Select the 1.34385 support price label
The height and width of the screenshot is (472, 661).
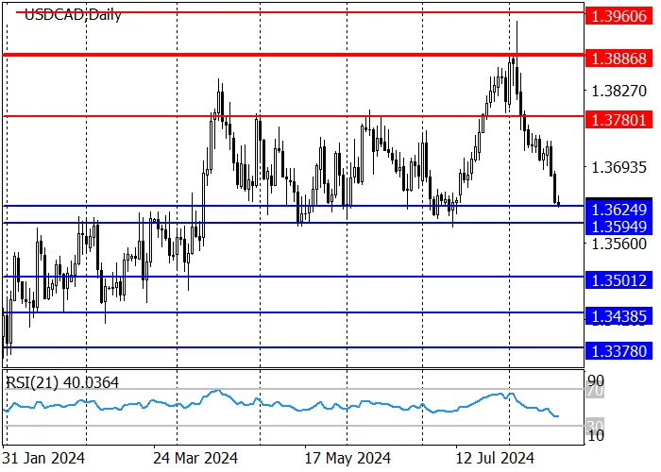[619, 316]
